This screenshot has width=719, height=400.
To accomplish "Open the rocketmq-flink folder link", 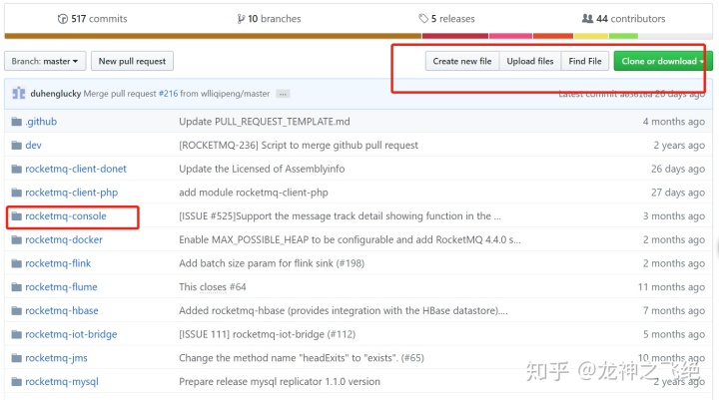I will pos(58,263).
